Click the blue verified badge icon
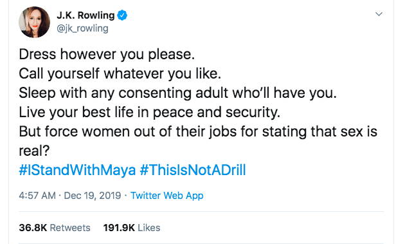Screen dimensions: 405x244 click(122, 15)
